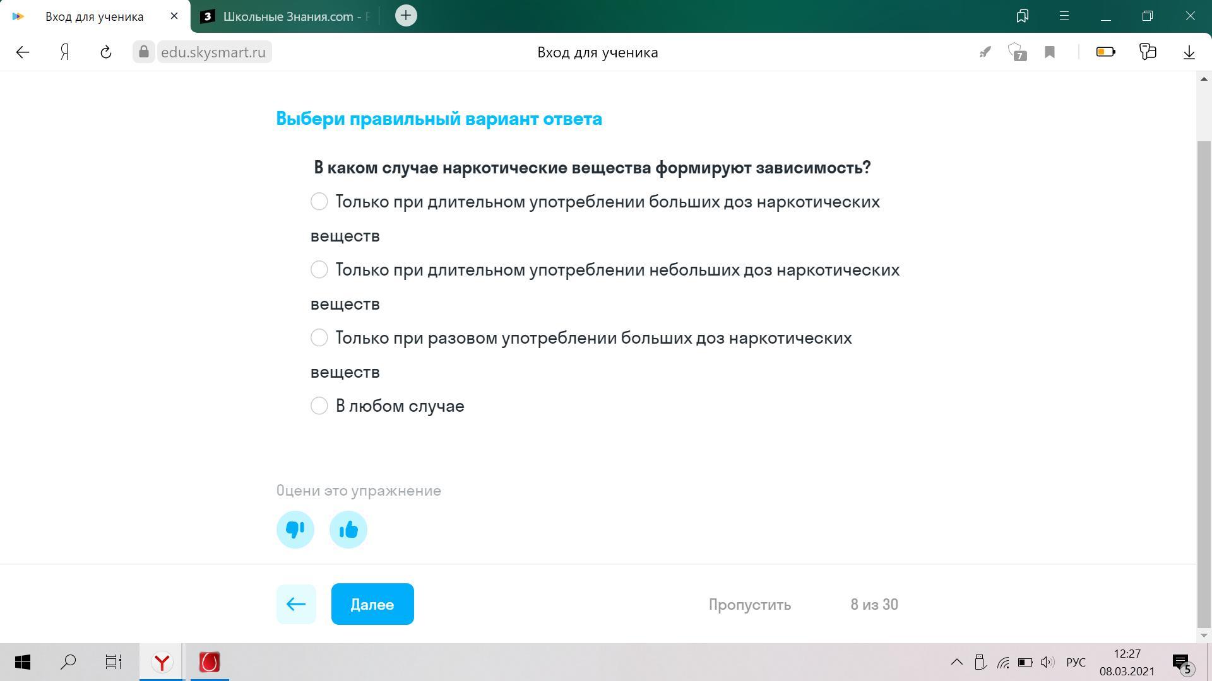Toggle the battery saver icon in toolbar

point(1105,52)
